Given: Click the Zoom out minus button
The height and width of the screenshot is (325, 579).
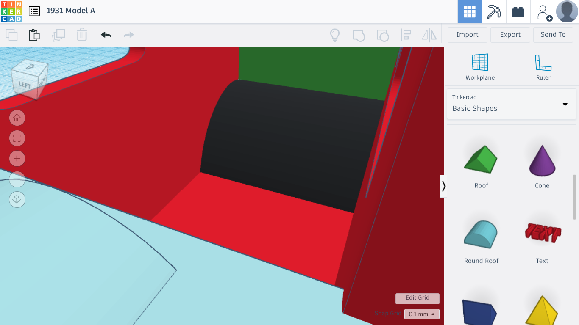Looking at the screenshot, I should (x=17, y=179).
